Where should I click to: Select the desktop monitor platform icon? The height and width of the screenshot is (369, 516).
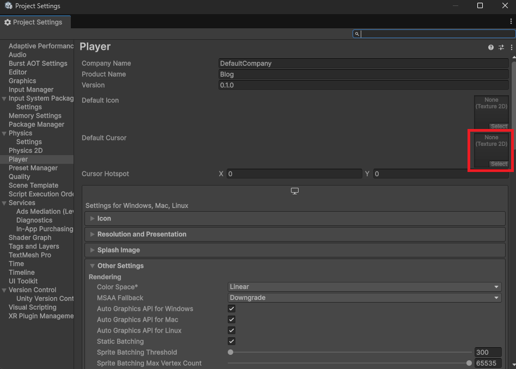tap(295, 191)
